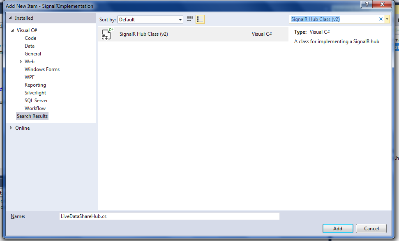399x241 pixels.
Task: Select SignalR Hub Class (v2) template name
Action: tap(144, 34)
